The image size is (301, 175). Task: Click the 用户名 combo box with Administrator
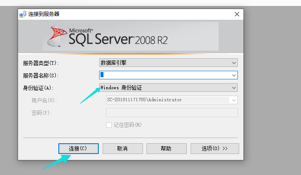171,100
